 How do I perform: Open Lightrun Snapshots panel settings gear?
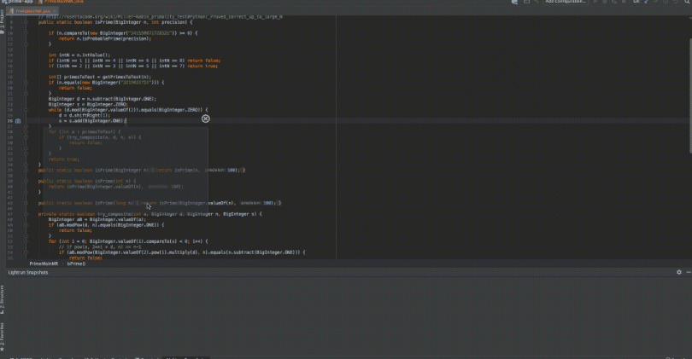pyautogui.click(x=679, y=272)
